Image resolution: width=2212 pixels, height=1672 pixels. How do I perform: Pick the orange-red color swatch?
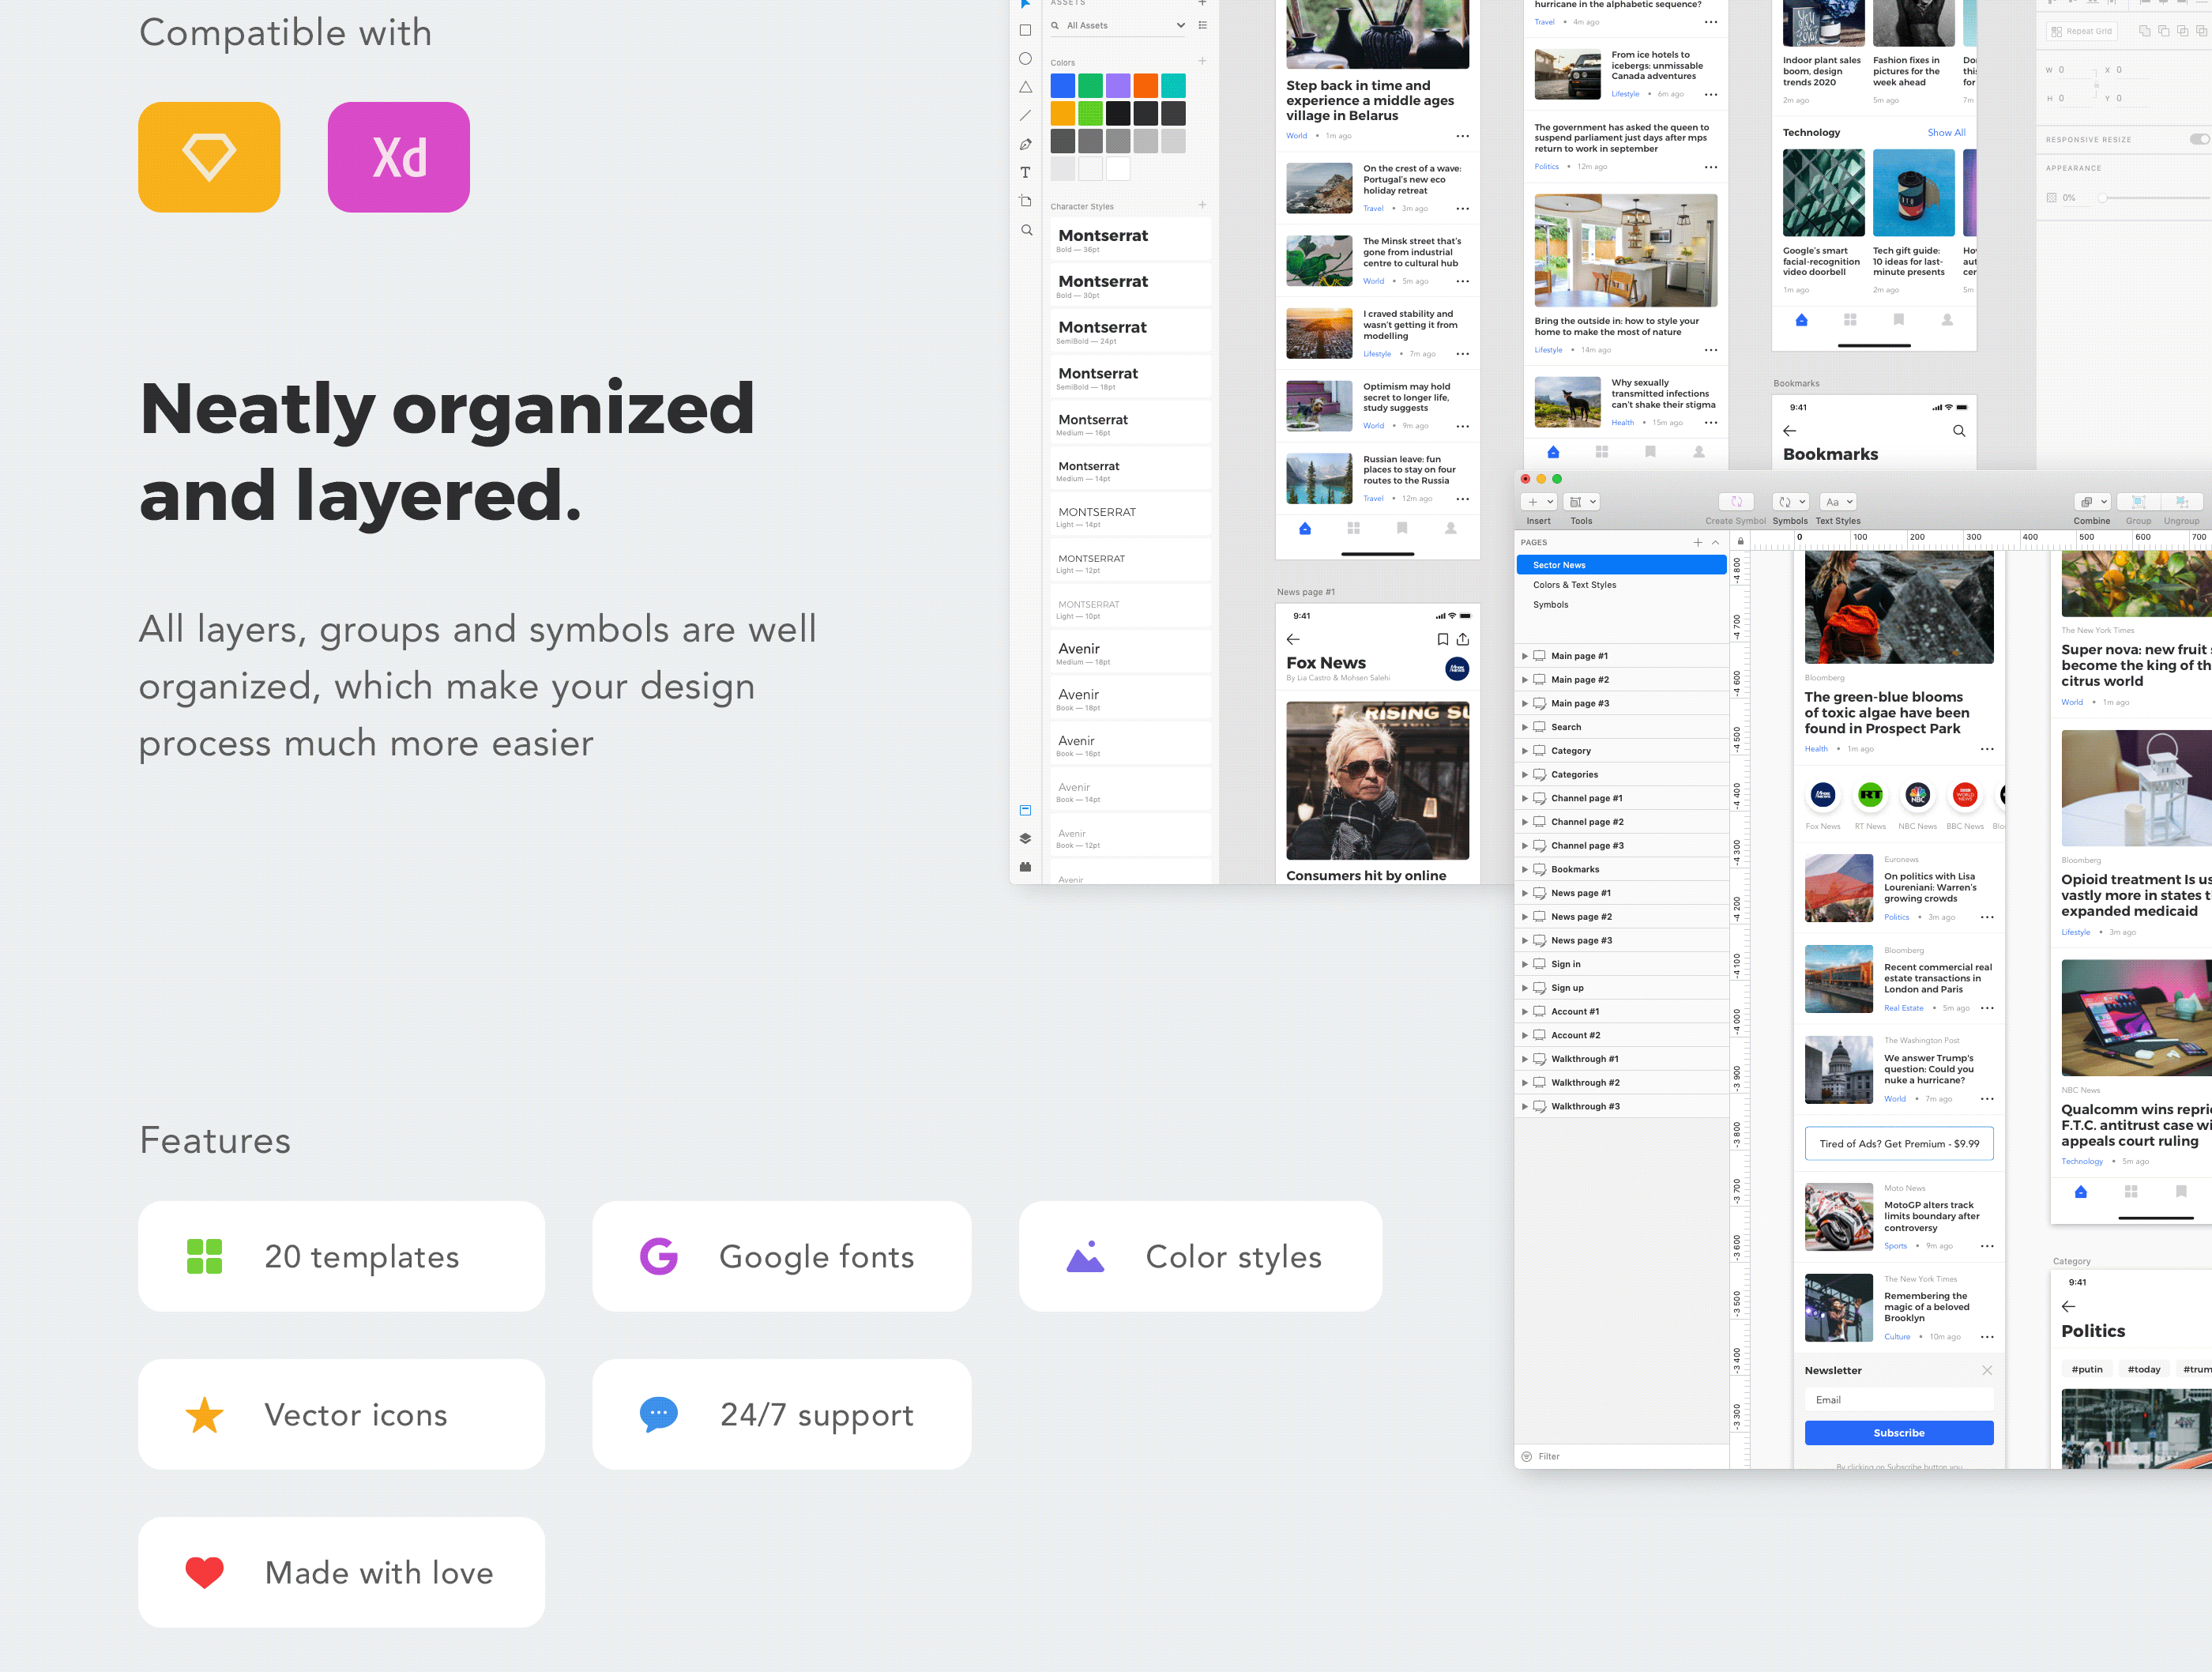click(x=1145, y=86)
